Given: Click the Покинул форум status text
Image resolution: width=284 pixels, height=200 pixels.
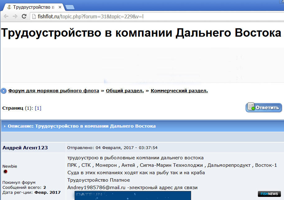Looking at the screenshot, I should coord(19,182).
